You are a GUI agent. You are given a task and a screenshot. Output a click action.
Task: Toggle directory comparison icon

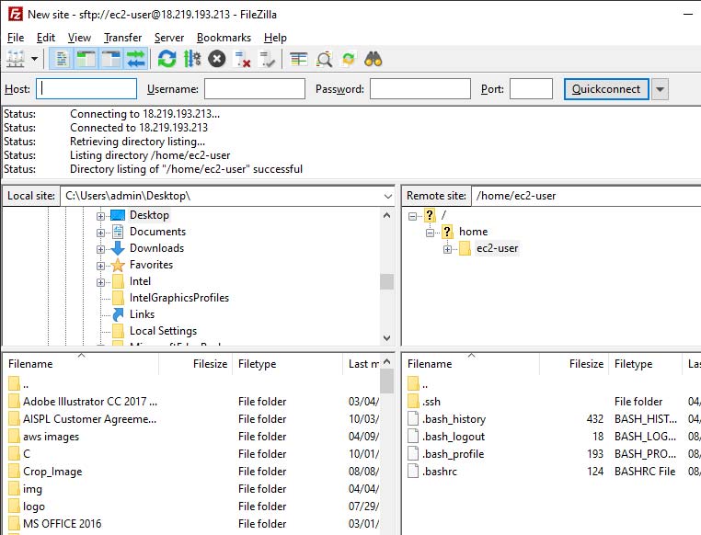[x=324, y=59]
